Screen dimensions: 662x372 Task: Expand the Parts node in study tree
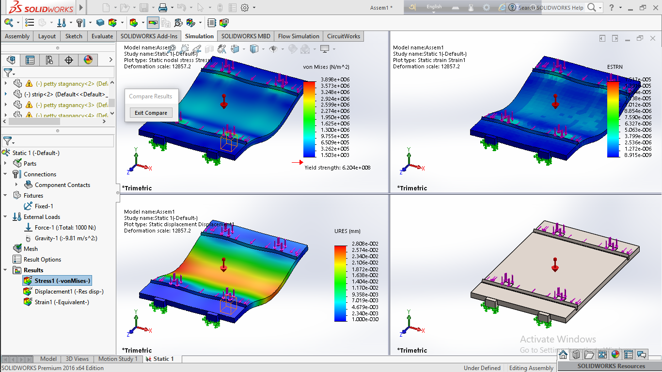pos(6,164)
